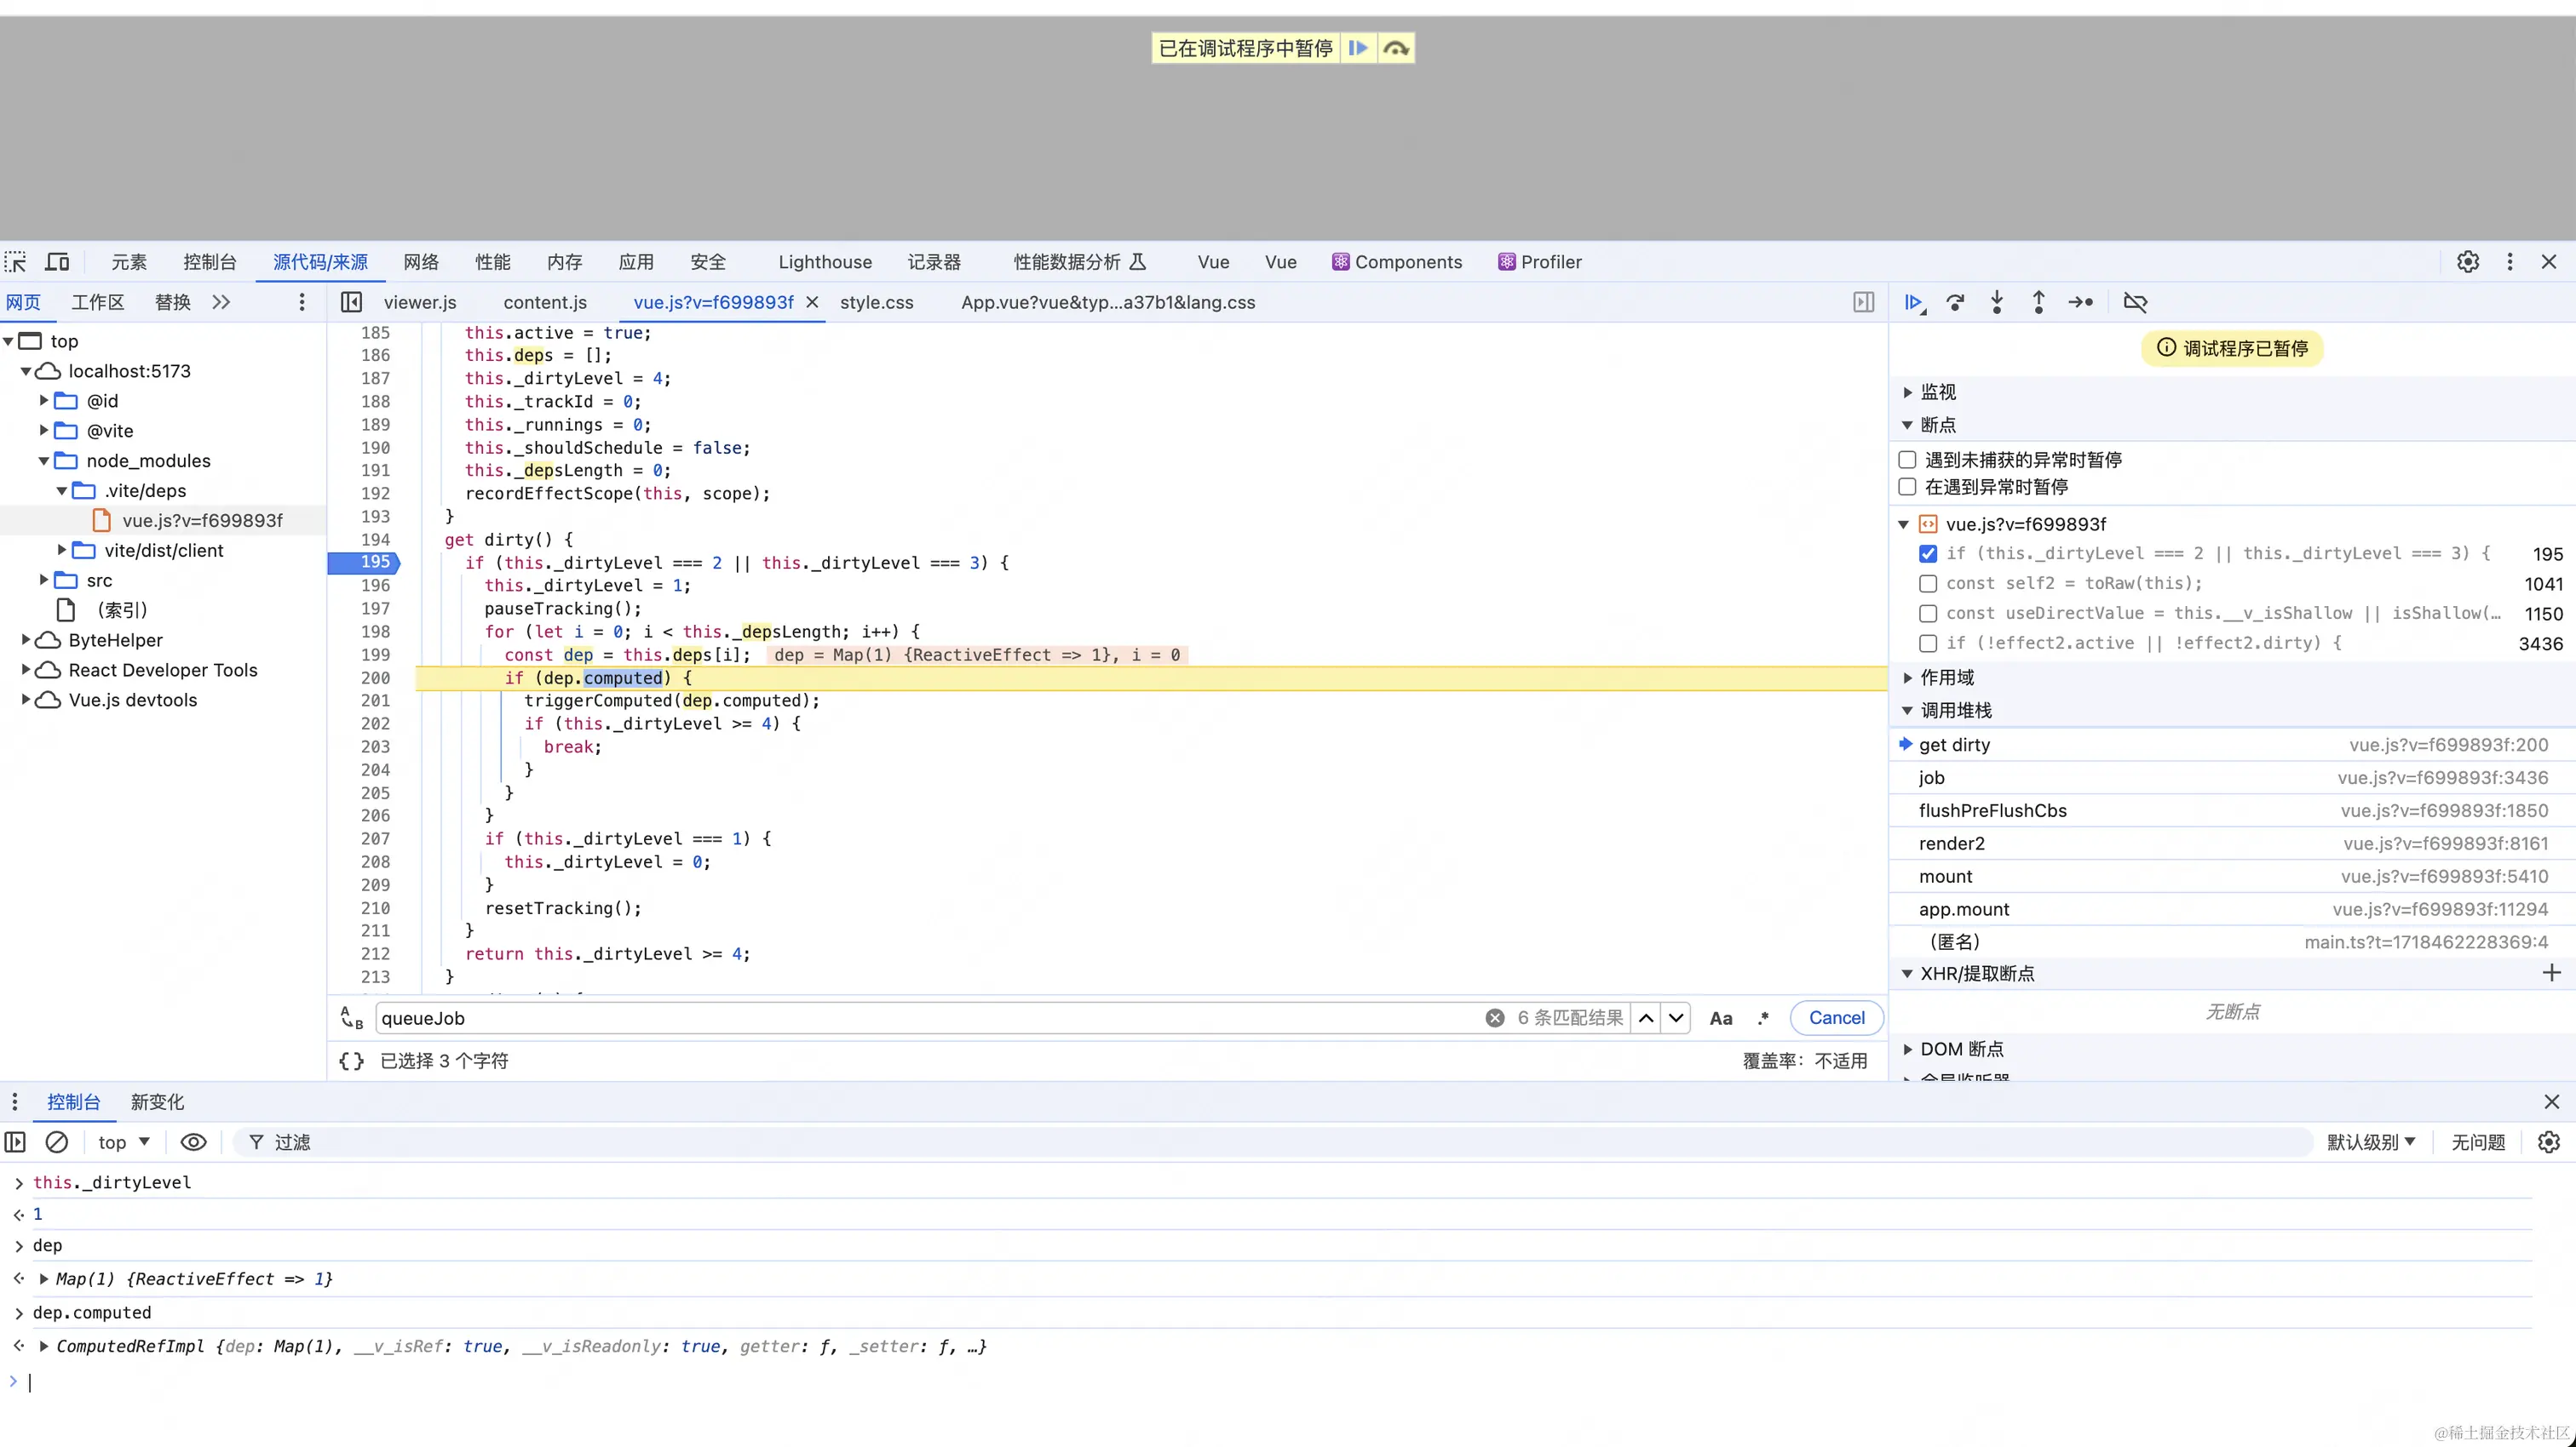Open the 默认级别 log level dropdown
2576x1447 pixels.
2370,1142
